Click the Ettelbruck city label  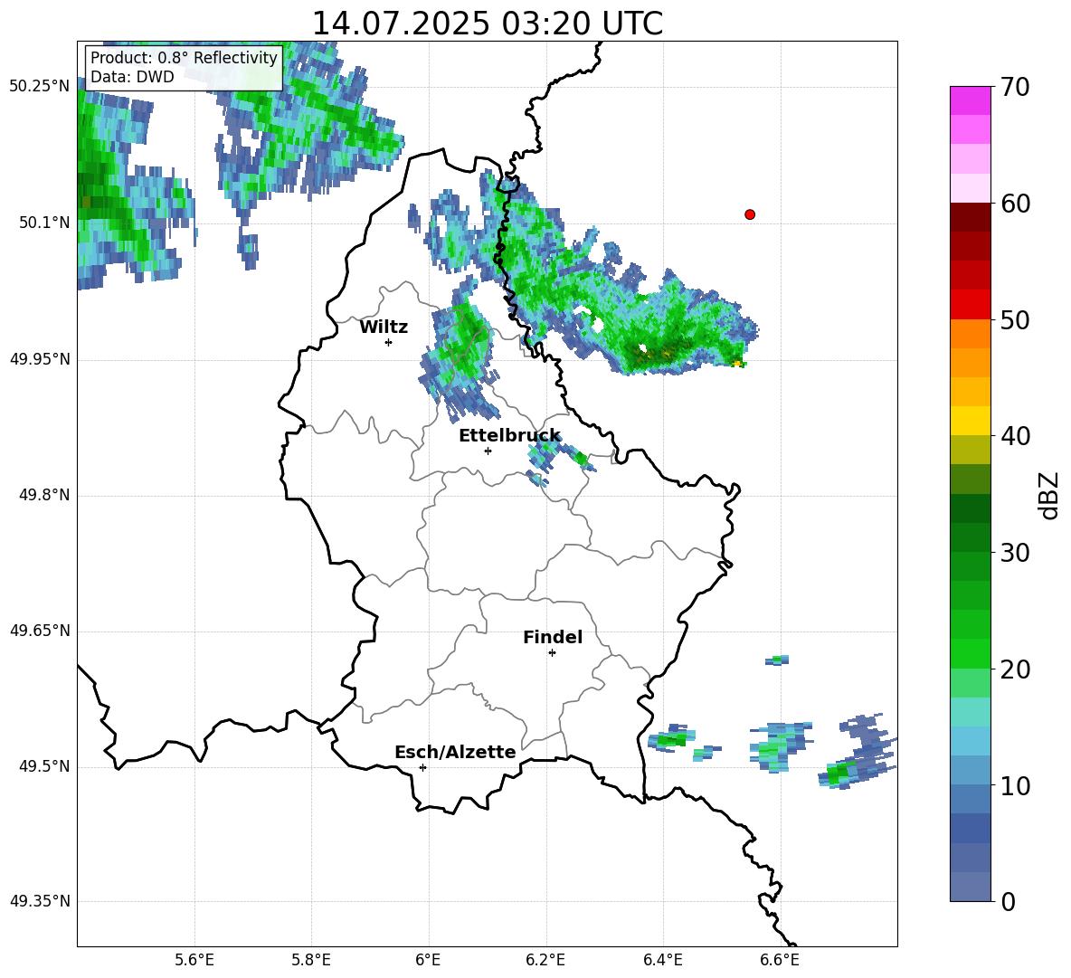click(509, 436)
